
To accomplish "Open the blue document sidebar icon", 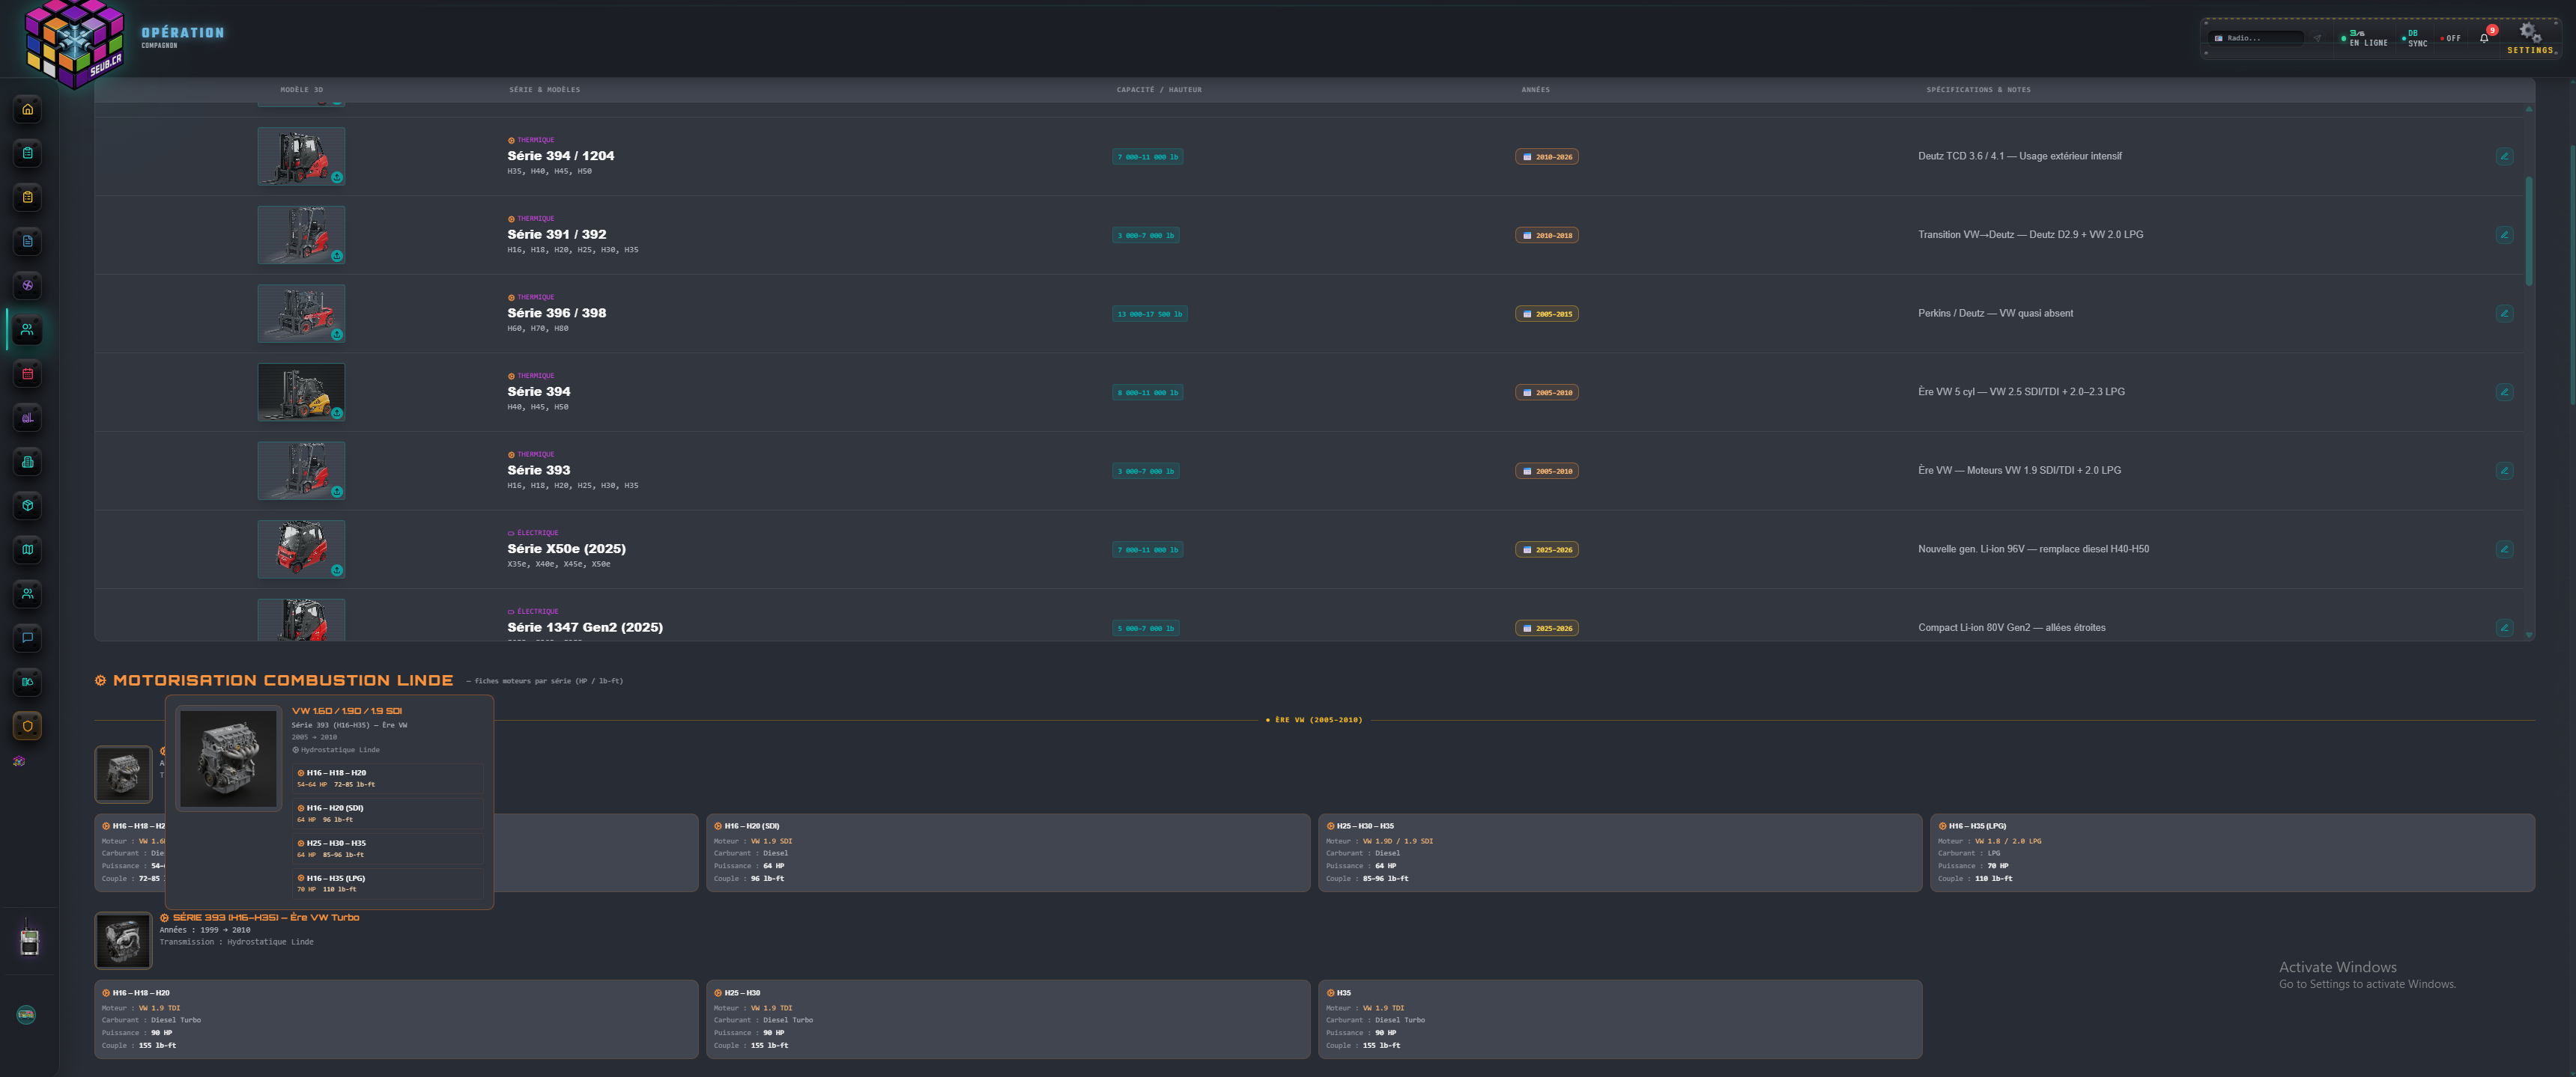I will click(x=28, y=241).
